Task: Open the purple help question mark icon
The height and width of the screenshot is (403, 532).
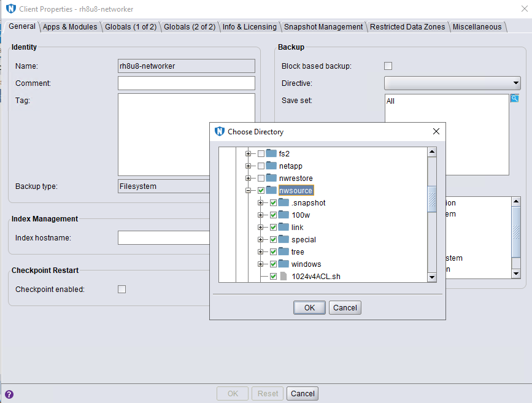Action: coord(9,394)
